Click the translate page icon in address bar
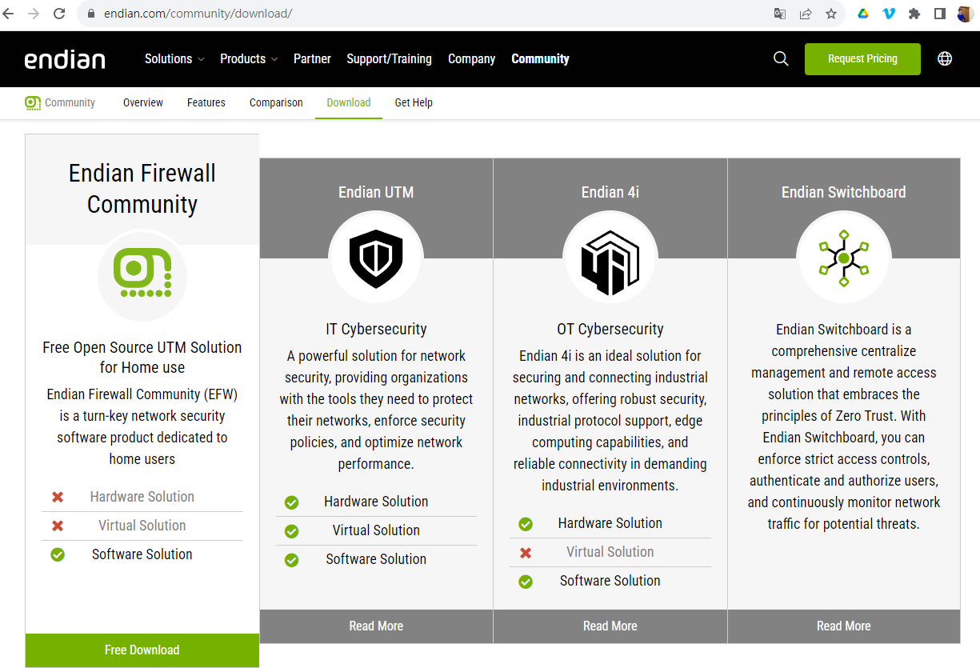The height and width of the screenshot is (672, 980). tap(780, 14)
